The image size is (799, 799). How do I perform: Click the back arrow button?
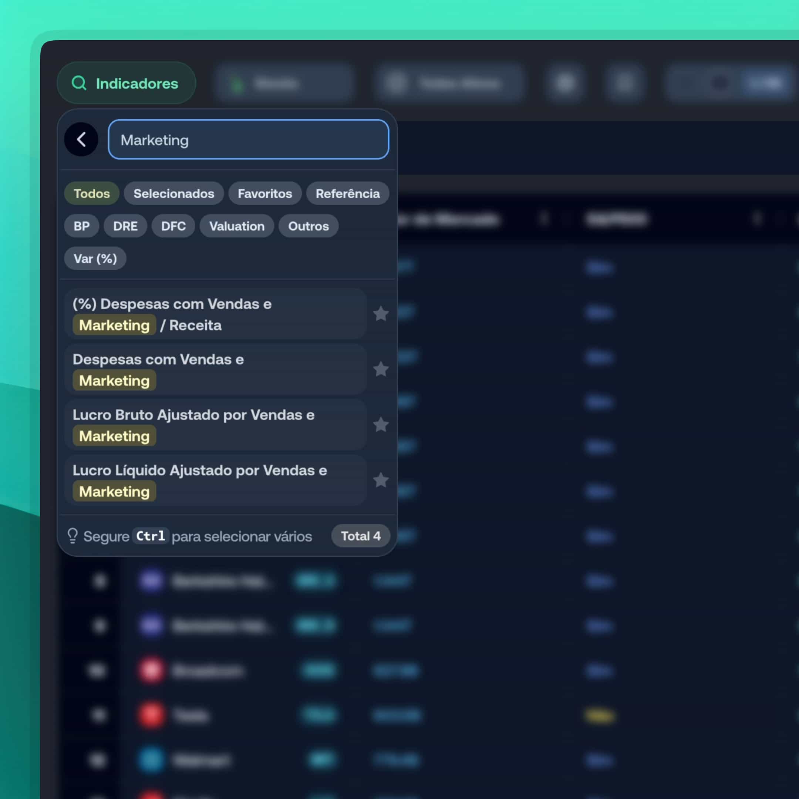(x=81, y=139)
